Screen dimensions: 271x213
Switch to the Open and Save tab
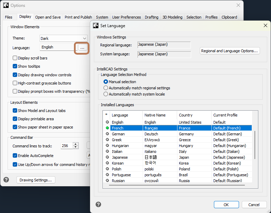pyautogui.click(x=48, y=17)
